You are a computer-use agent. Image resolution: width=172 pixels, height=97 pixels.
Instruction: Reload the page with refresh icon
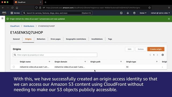click(12, 8)
